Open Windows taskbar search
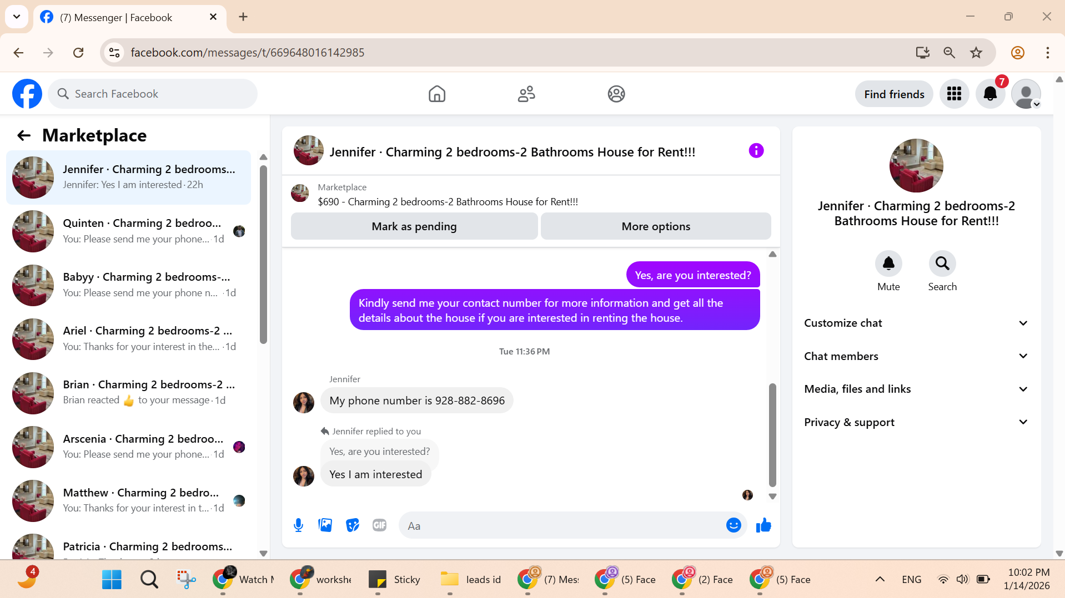 tap(149, 580)
